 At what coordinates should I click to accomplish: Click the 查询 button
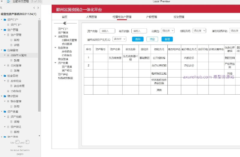[x=138, y=39]
